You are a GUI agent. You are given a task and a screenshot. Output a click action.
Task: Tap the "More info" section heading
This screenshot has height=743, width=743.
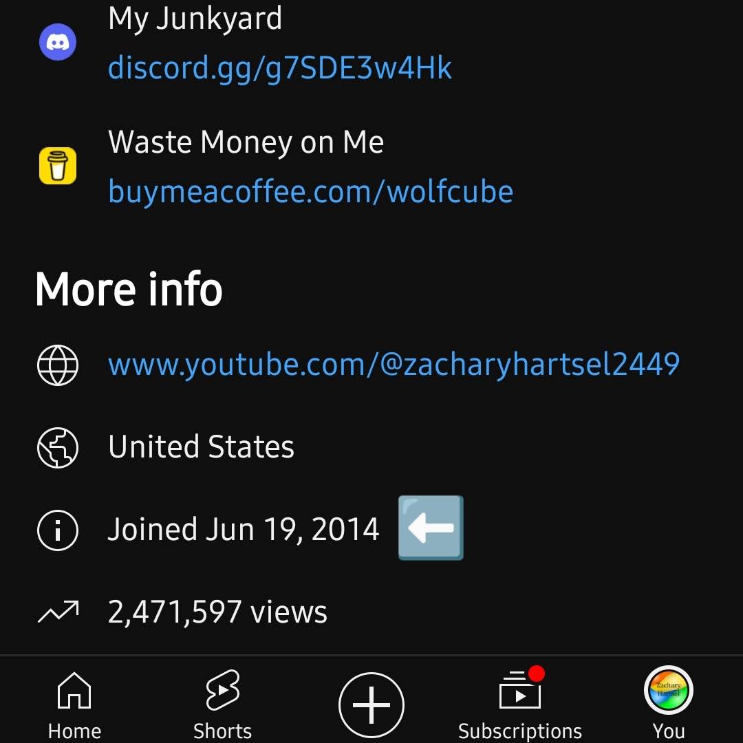tap(129, 289)
